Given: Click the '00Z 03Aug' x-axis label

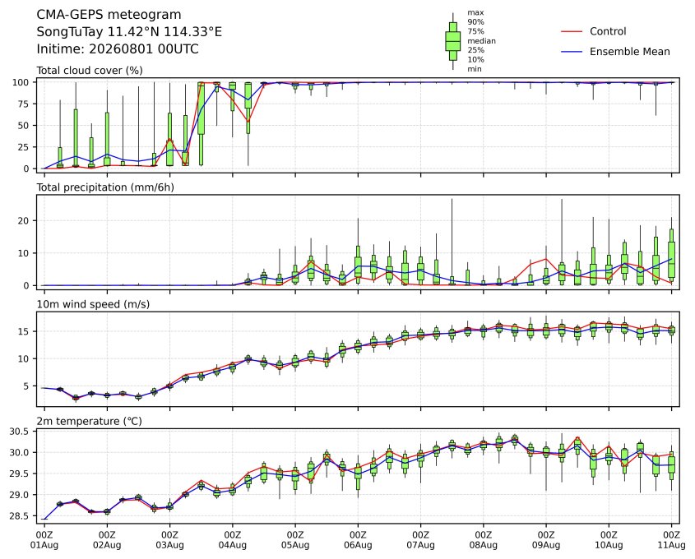Looking at the screenshot, I should (x=169, y=540).
